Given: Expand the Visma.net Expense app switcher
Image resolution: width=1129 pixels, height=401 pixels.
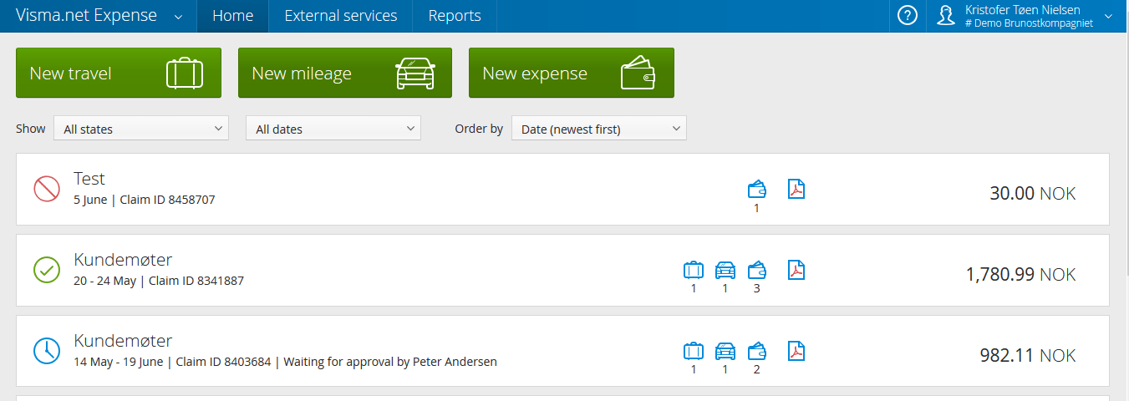Looking at the screenshot, I should point(178,16).
